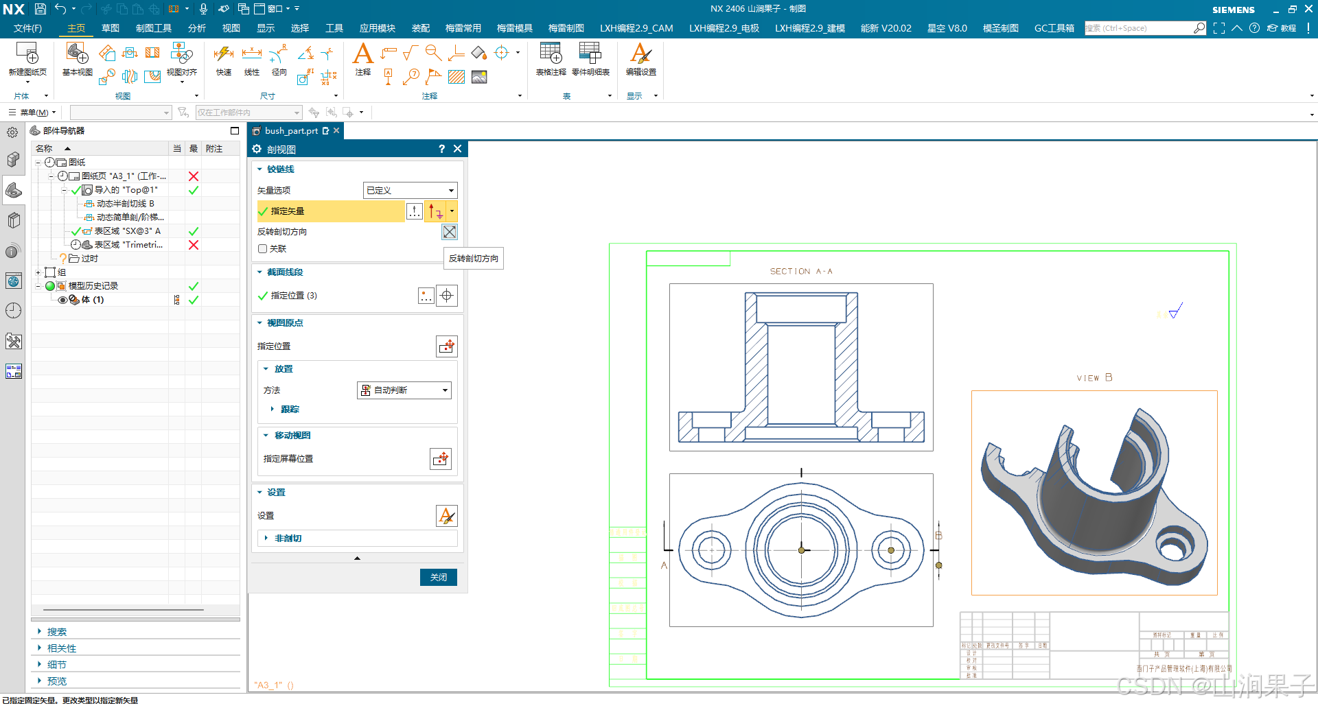Click the vector dialog icon next to 指定矢量

(415, 211)
